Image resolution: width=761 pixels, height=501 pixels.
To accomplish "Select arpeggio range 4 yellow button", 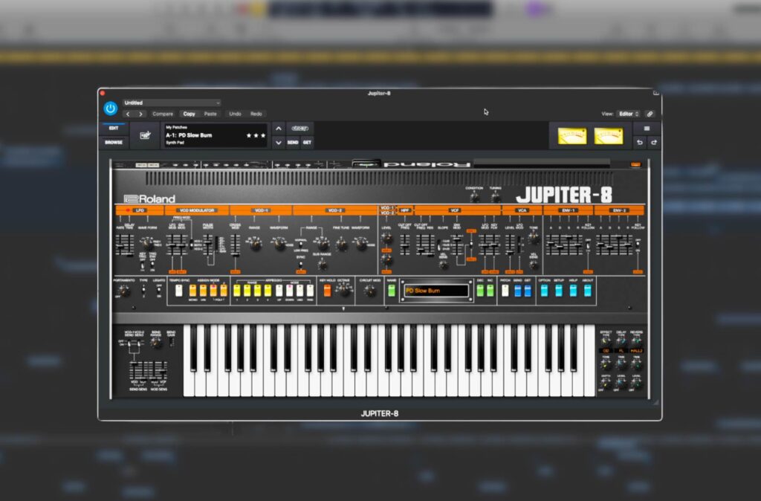I will tap(268, 291).
